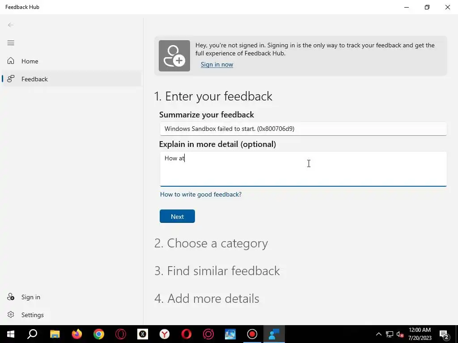Screen dimensions: 458x343
Task: Restore down the Feedback Hub window
Action: coord(427,7)
